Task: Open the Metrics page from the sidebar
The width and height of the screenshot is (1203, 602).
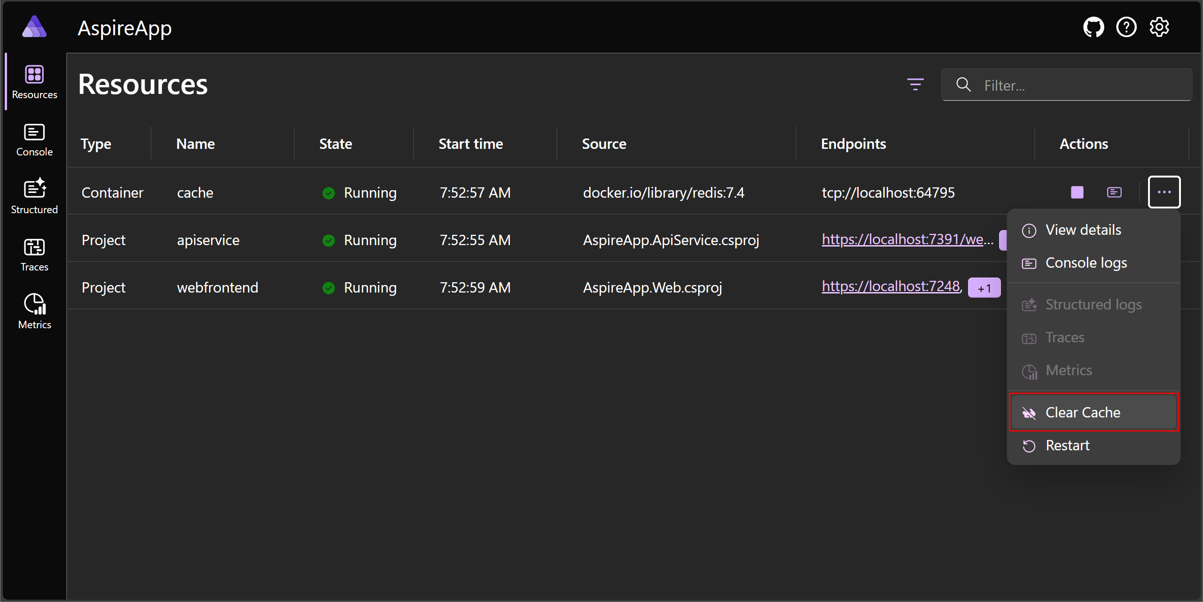Action: point(34,310)
